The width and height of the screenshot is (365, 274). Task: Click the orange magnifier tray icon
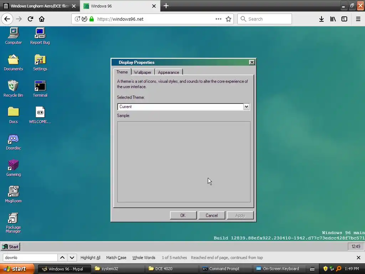(x=339, y=269)
